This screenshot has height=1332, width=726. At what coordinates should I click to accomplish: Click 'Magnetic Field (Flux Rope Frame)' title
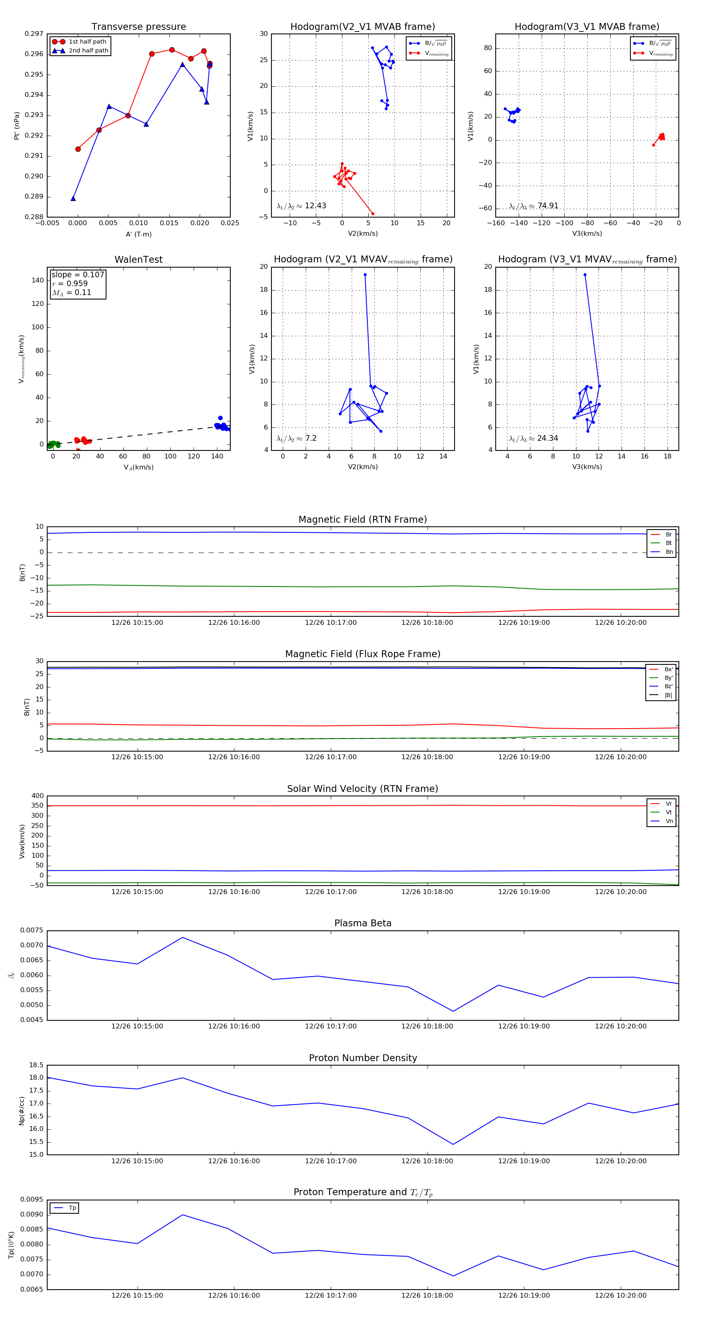coord(363,654)
